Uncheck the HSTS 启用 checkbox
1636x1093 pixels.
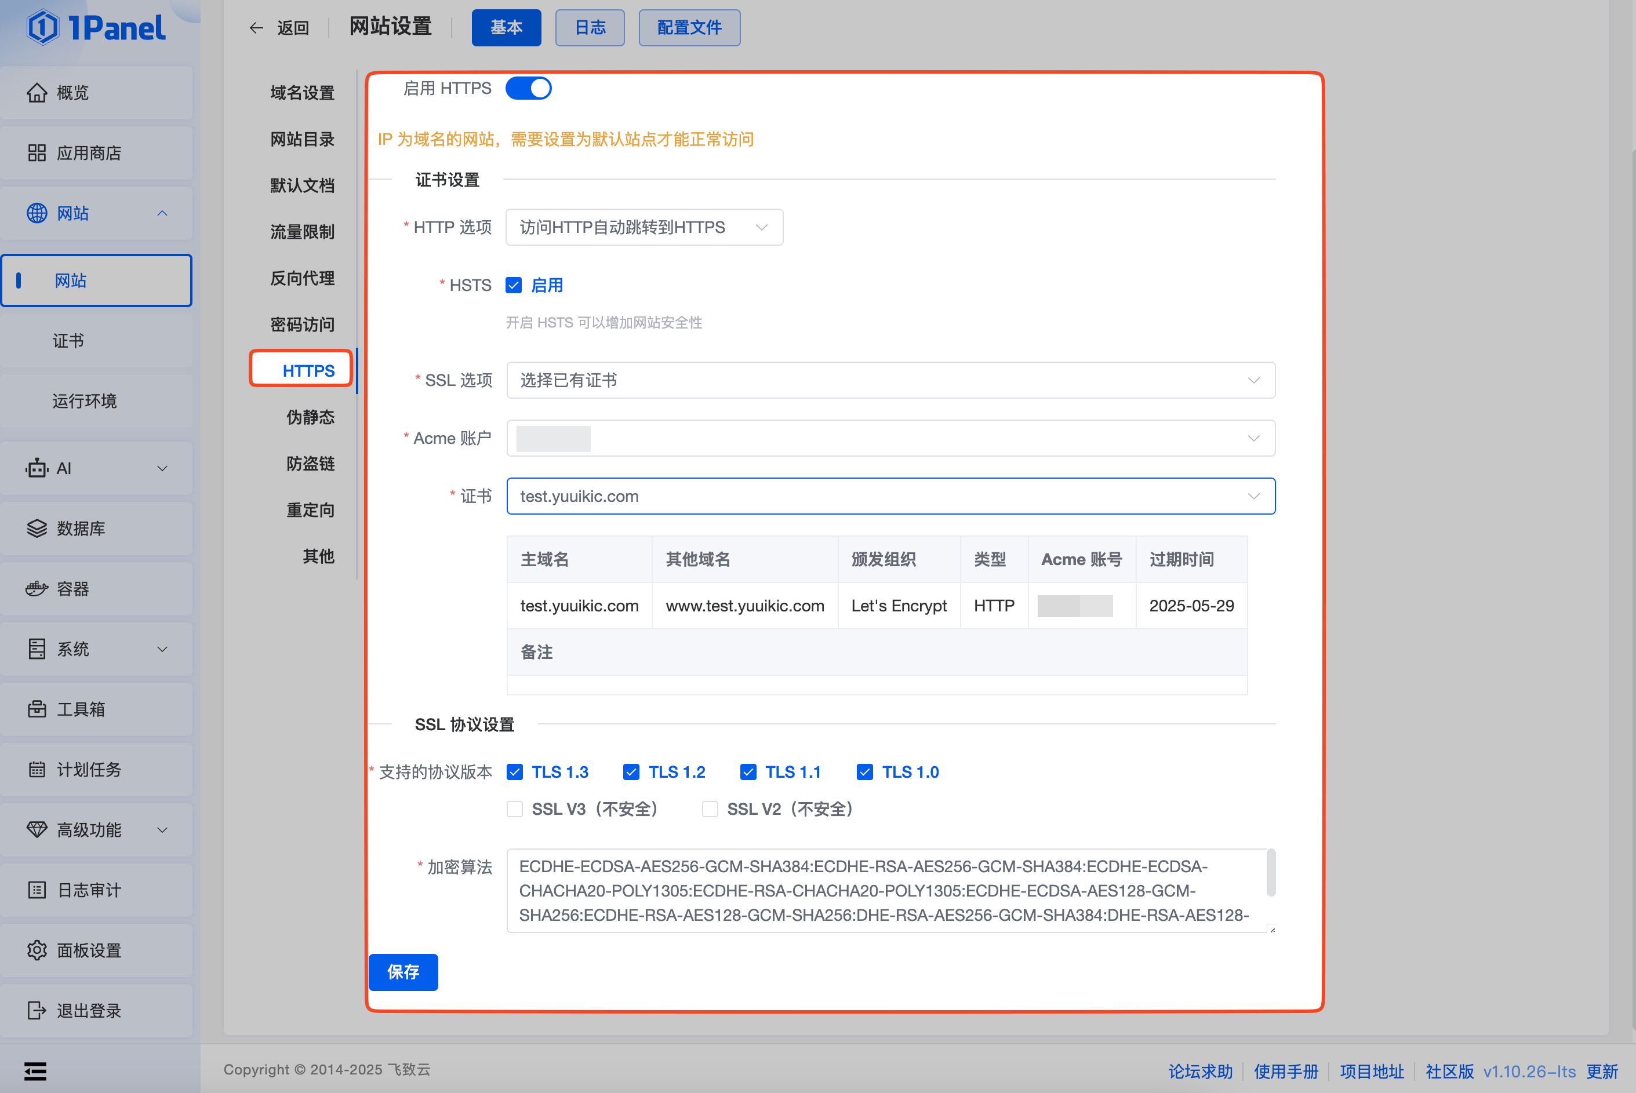click(x=514, y=285)
